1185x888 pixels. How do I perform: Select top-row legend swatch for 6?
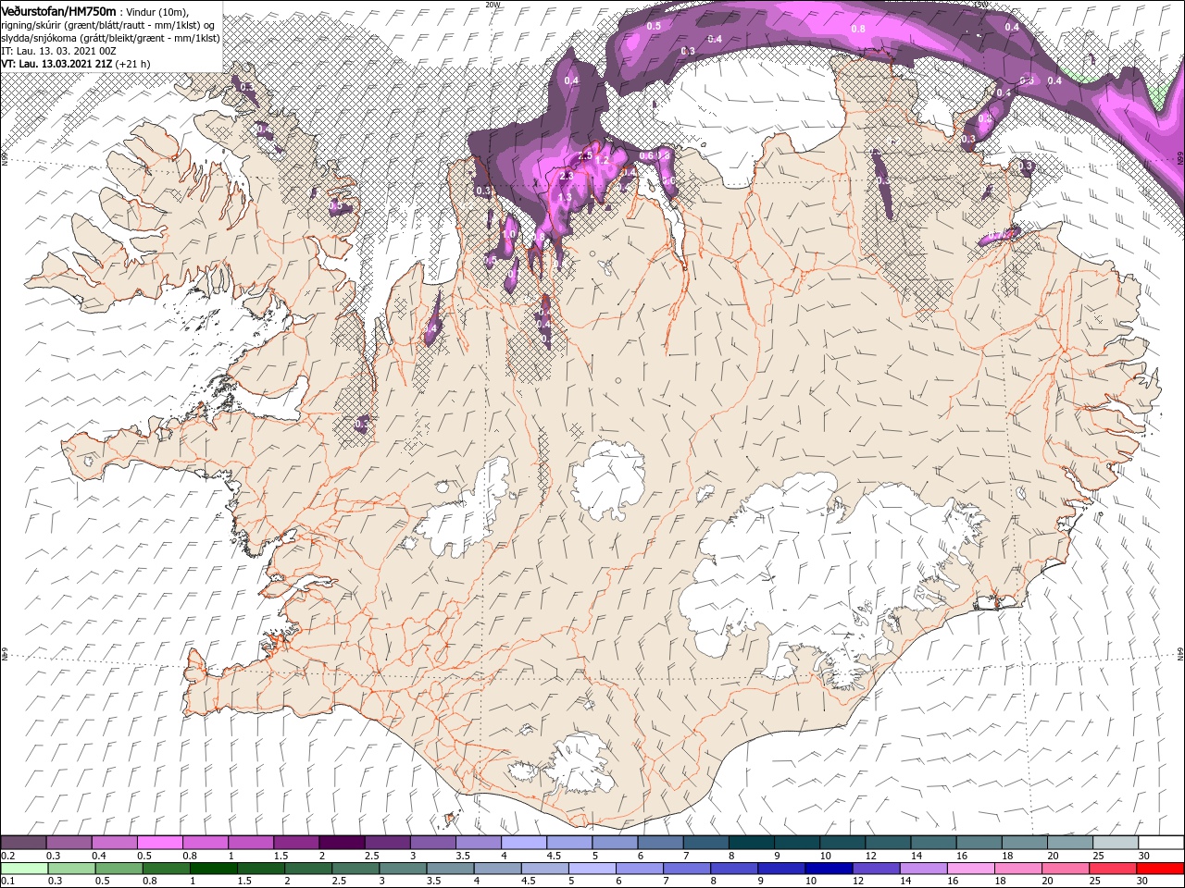tap(660, 843)
